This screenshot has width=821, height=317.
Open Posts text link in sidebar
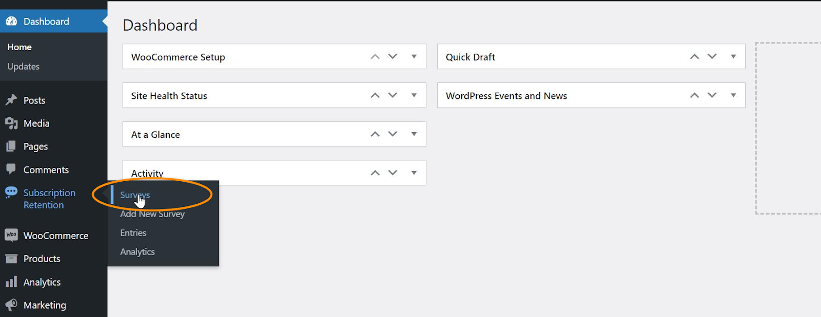tap(34, 100)
